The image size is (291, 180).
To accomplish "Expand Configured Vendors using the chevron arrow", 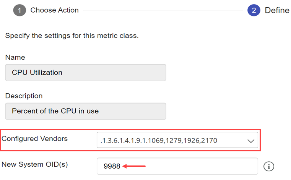I will click(251, 141).
